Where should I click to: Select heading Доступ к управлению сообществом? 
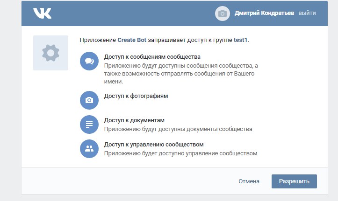pos(154,145)
